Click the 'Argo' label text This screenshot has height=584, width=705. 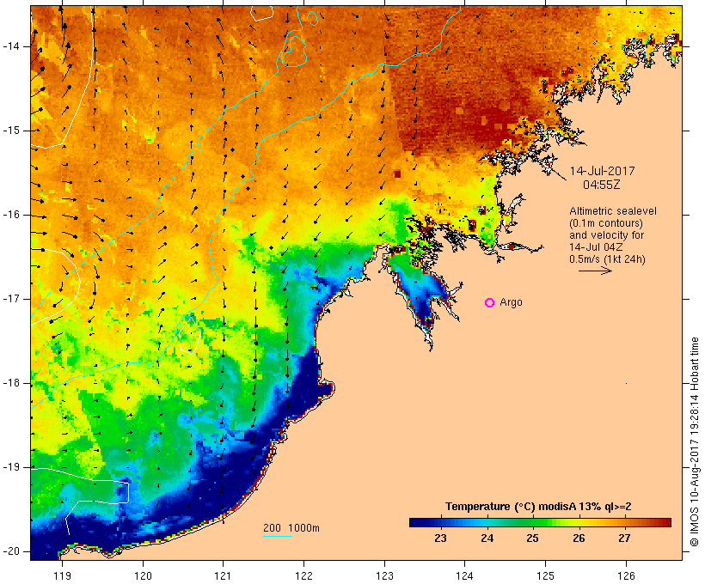512,303
